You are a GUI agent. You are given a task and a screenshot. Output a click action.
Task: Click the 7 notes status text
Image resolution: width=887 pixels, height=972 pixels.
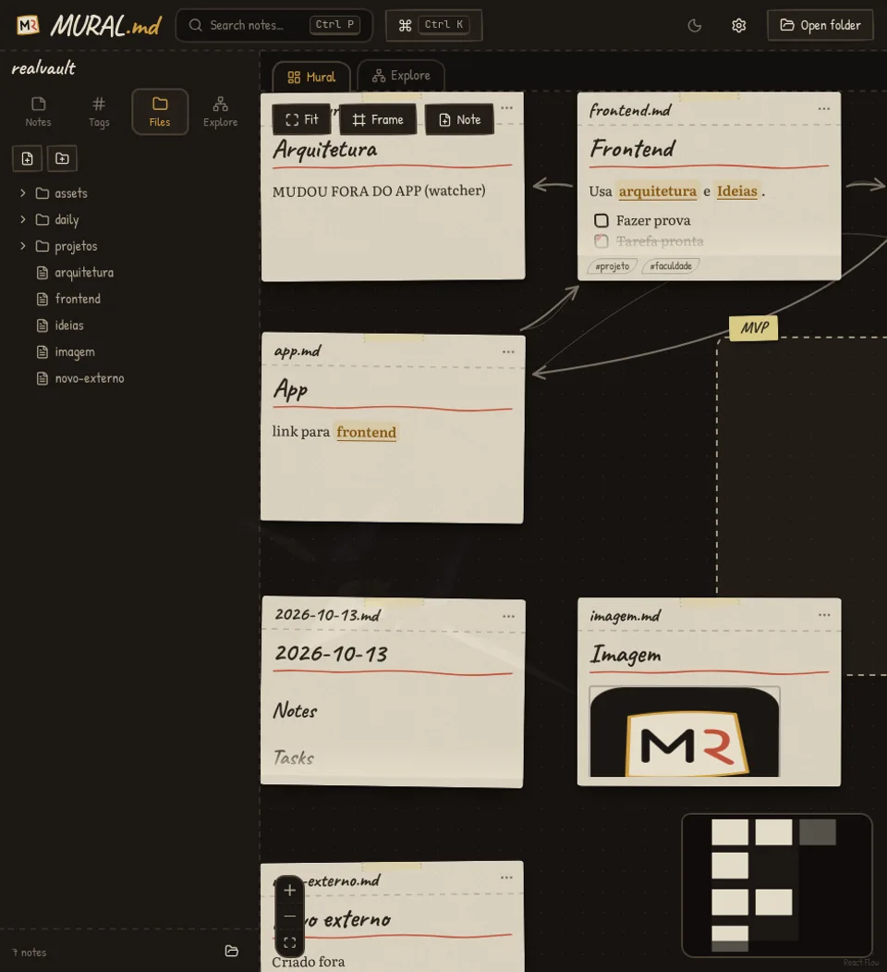click(x=30, y=953)
